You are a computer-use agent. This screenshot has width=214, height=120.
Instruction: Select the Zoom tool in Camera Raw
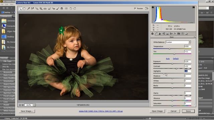click(x=20, y=9)
